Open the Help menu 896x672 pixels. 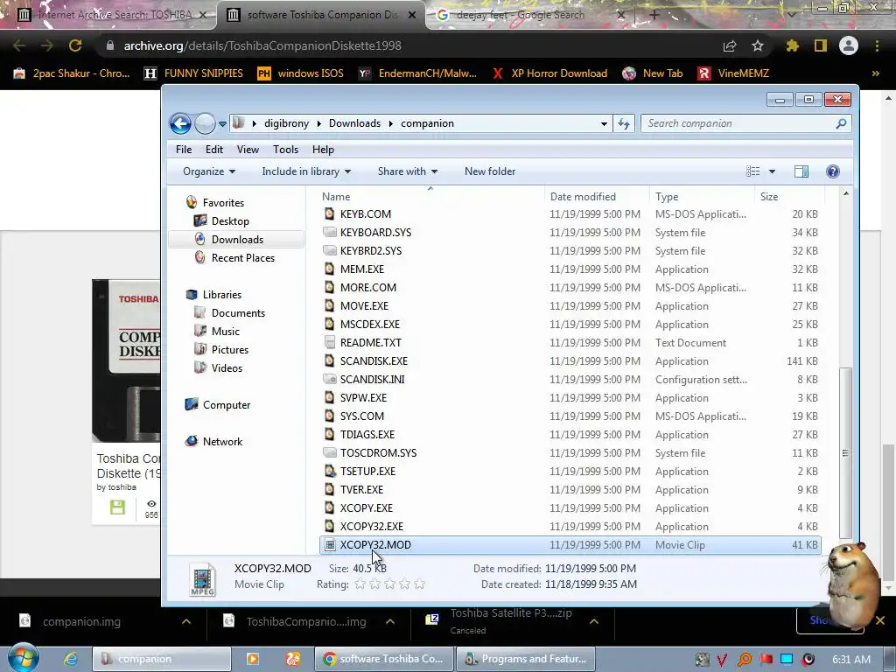pos(323,149)
